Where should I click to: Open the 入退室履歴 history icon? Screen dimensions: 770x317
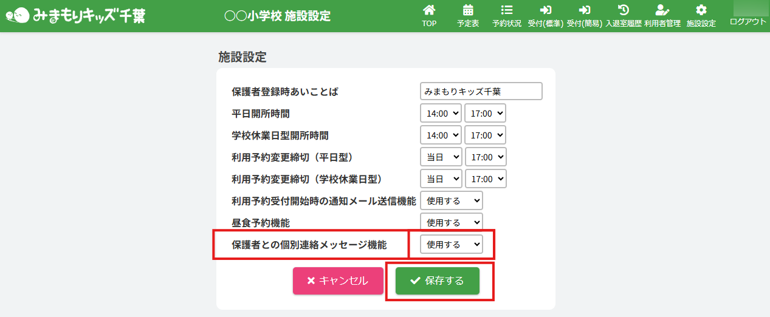(x=623, y=10)
